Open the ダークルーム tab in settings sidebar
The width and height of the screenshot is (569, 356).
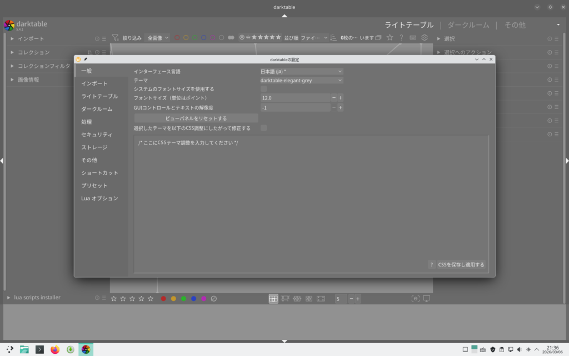97,109
